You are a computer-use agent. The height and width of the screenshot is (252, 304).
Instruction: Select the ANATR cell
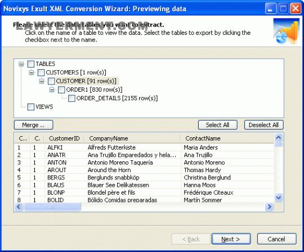[x=65, y=155]
